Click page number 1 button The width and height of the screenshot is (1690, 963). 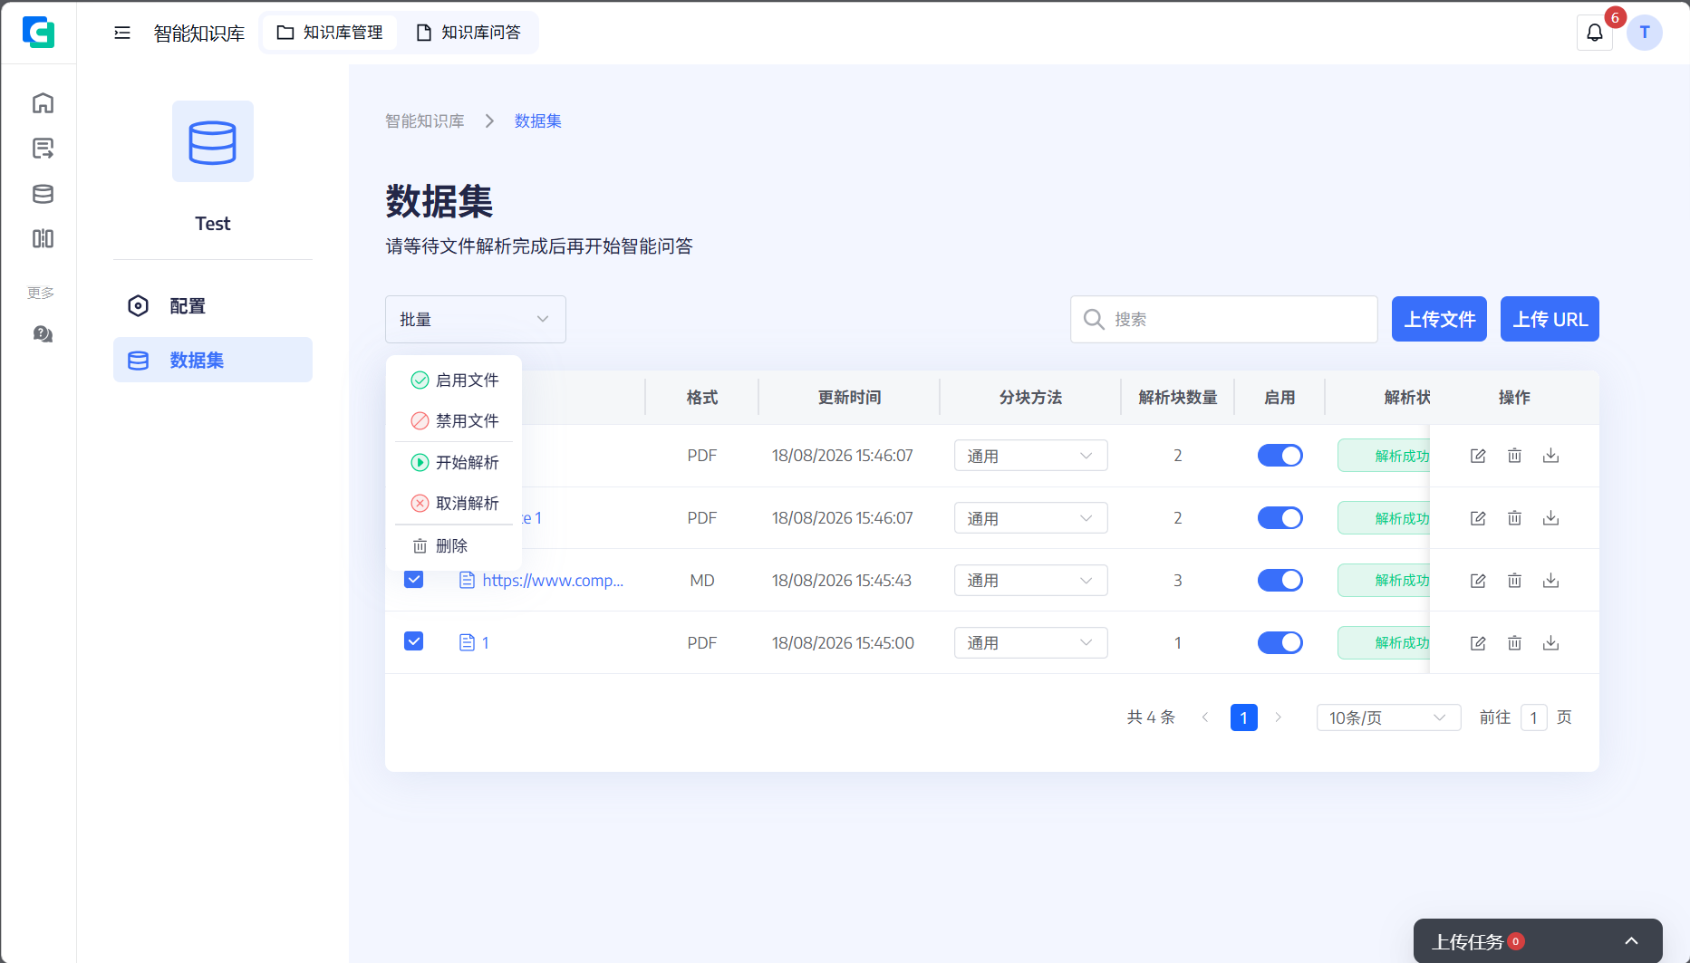pos(1244,717)
